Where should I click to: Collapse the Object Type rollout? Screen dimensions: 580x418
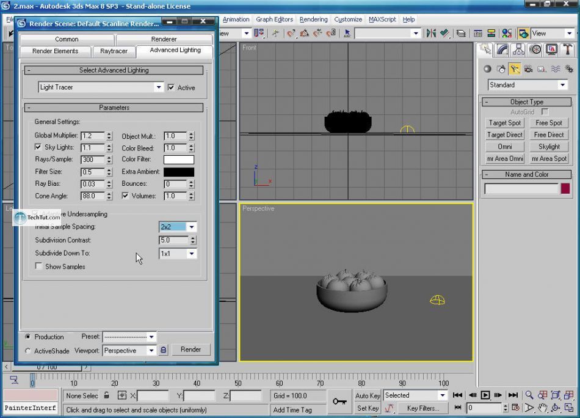527,101
